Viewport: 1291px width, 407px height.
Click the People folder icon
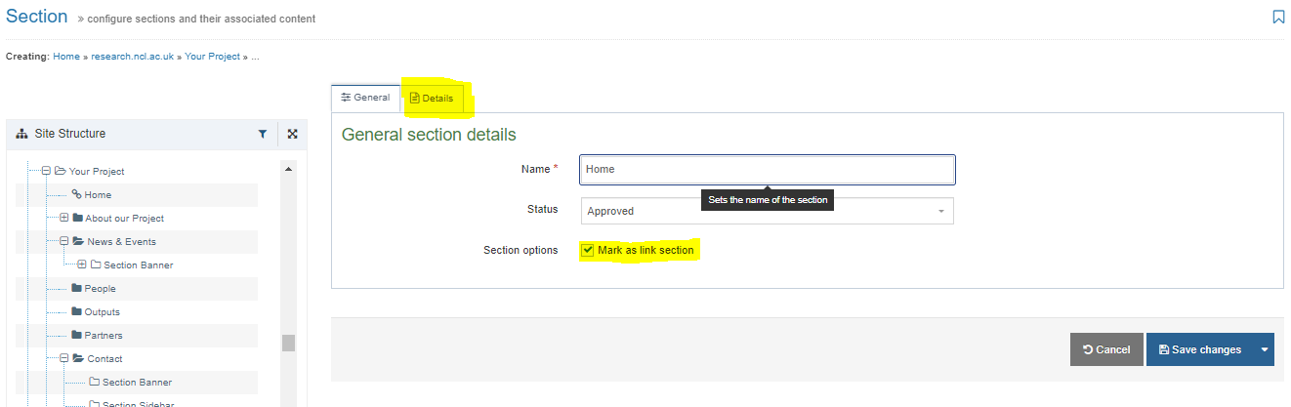click(76, 289)
